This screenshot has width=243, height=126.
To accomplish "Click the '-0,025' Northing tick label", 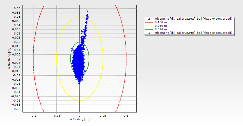I will point(16,80).
